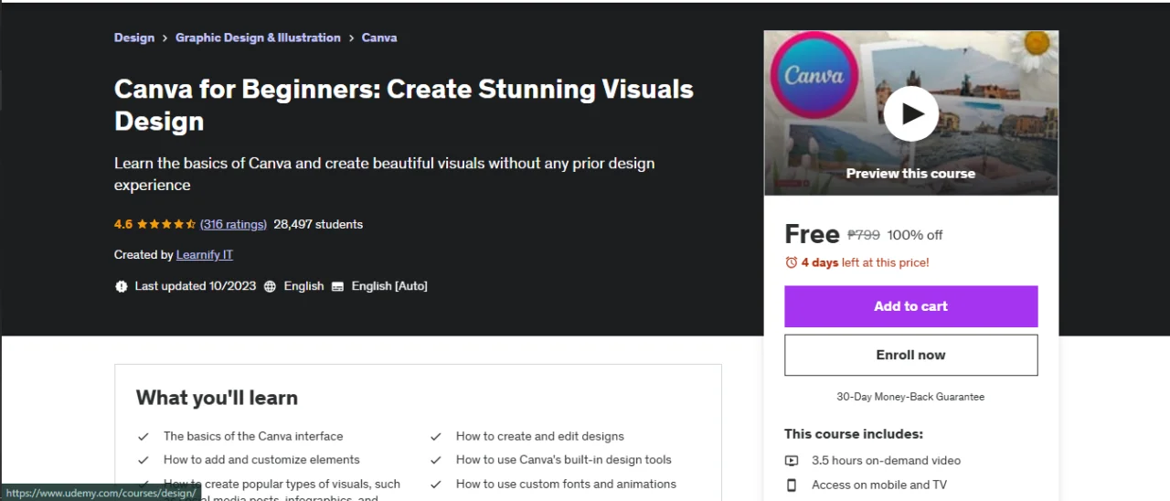Viewport: 1170px width, 501px height.
Task: Click the strikethrough ₱799 original price
Action: click(x=864, y=235)
